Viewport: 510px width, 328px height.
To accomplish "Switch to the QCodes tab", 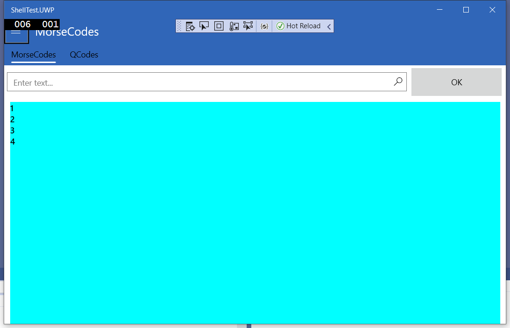I will click(x=84, y=54).
